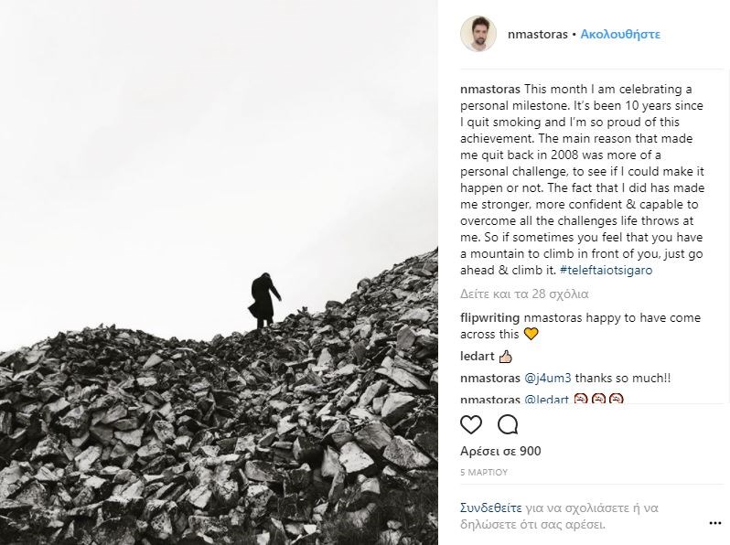Click nmastoras name on thanks reply
The width and height of the screenshot is (730, 545).
tap(489, 378)
